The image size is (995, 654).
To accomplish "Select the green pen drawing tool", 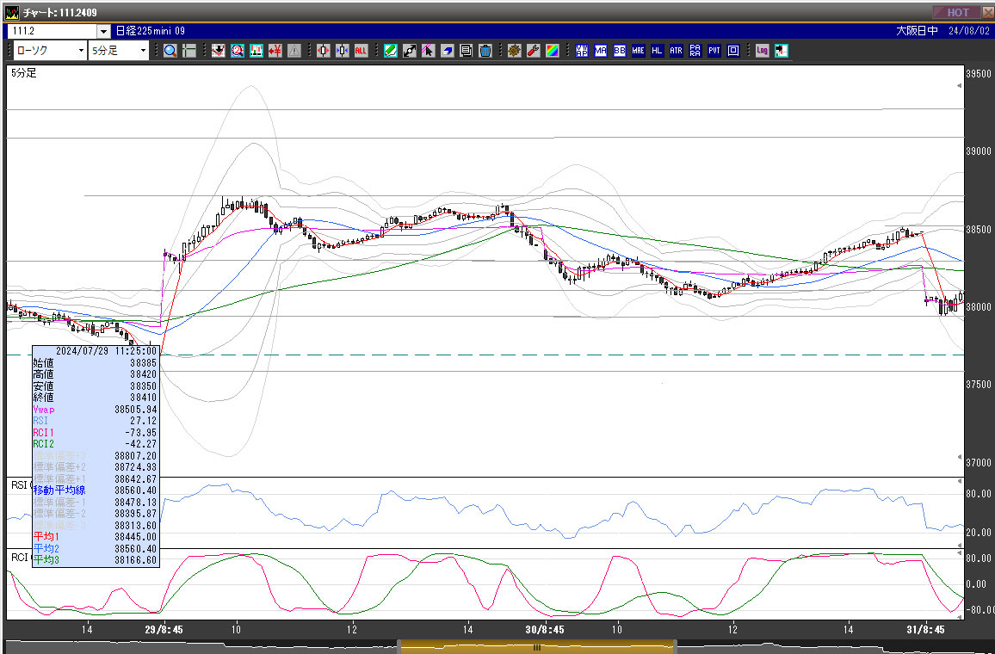I will [391, 51].
